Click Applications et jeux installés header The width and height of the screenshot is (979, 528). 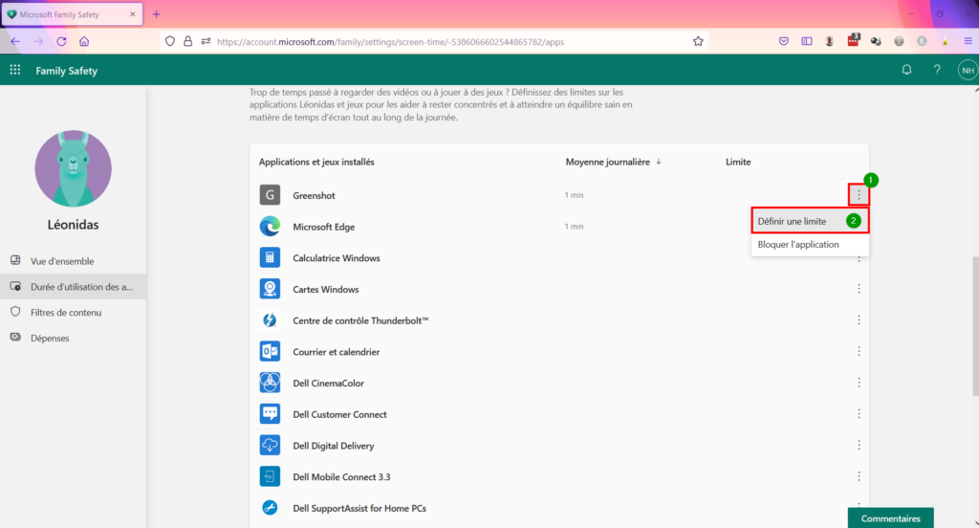click(x=316, y=162)
